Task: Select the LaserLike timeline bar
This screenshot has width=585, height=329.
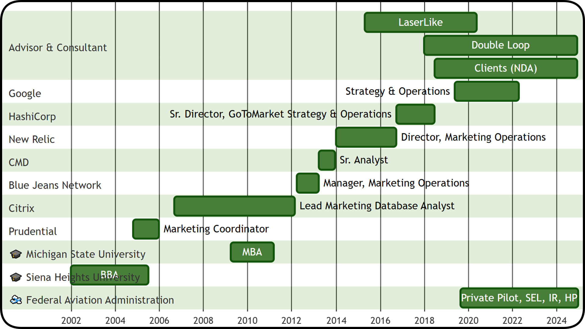Action: [x=420, y=22]
